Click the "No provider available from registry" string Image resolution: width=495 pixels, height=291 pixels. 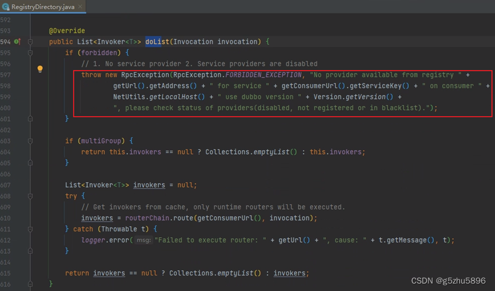[386, 75]
